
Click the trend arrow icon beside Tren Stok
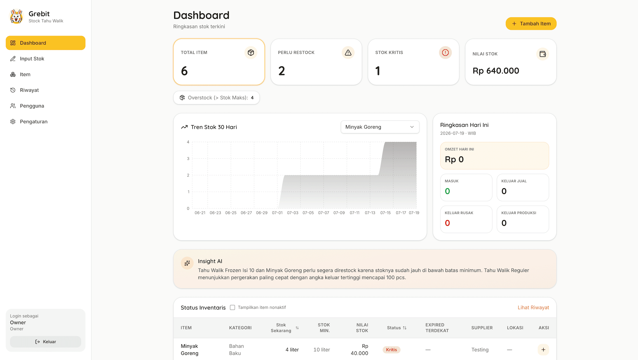pyautogui.click(x=184, y=127)
